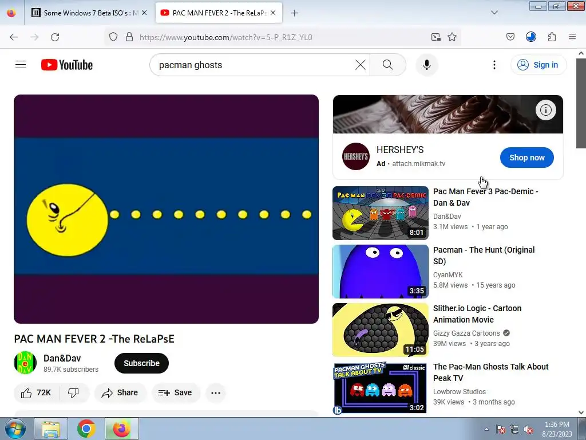586x440 pixels.
Task: Click the video player to pause
Action: pos(167,209)
